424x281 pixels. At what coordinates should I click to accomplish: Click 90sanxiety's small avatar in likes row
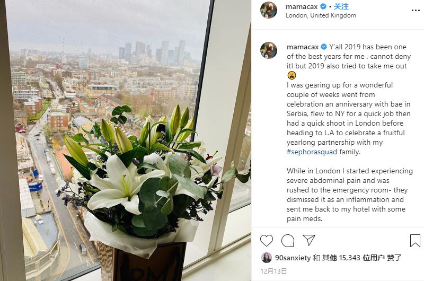(x=267, y=258)
